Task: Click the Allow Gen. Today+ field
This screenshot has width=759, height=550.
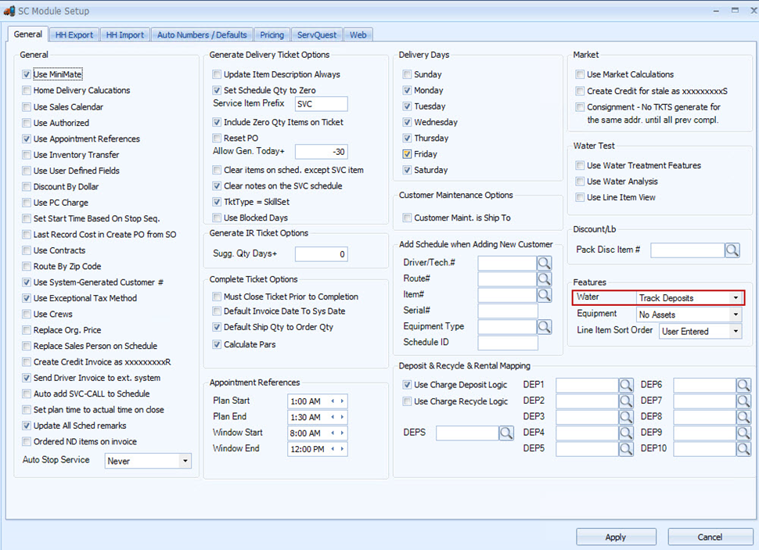Action: (321, 152)
